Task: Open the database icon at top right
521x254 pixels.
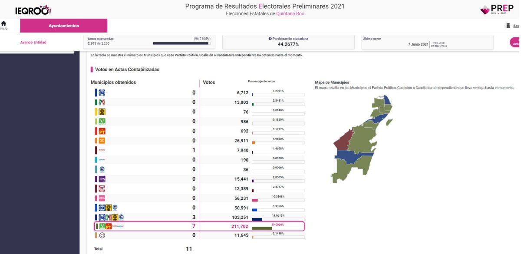Action: 508,26
